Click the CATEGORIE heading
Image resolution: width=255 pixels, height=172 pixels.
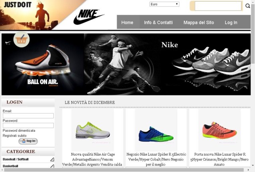pos(21,152)
